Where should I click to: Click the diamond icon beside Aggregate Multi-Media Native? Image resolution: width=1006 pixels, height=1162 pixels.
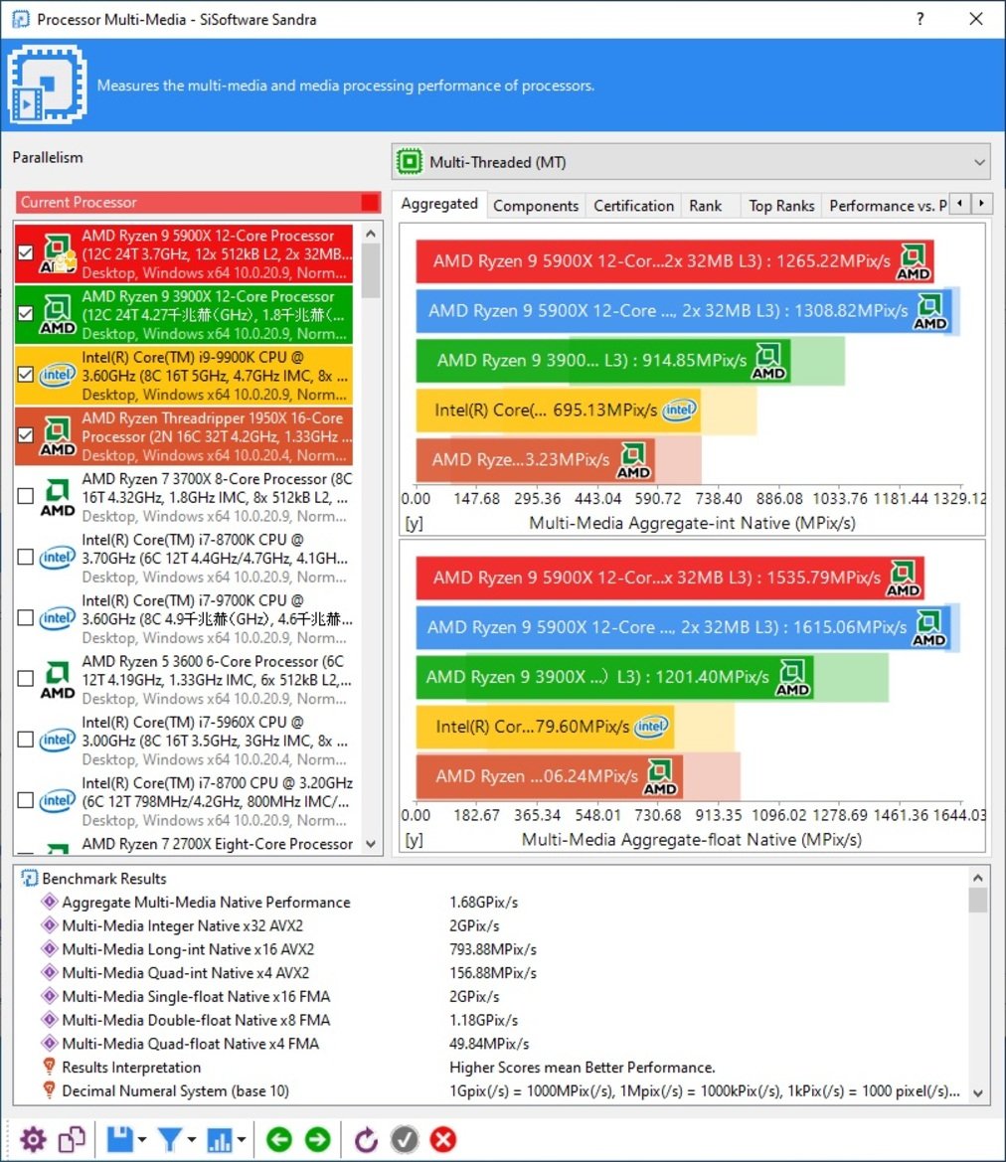pyautogui.click(x=50, y=902)
